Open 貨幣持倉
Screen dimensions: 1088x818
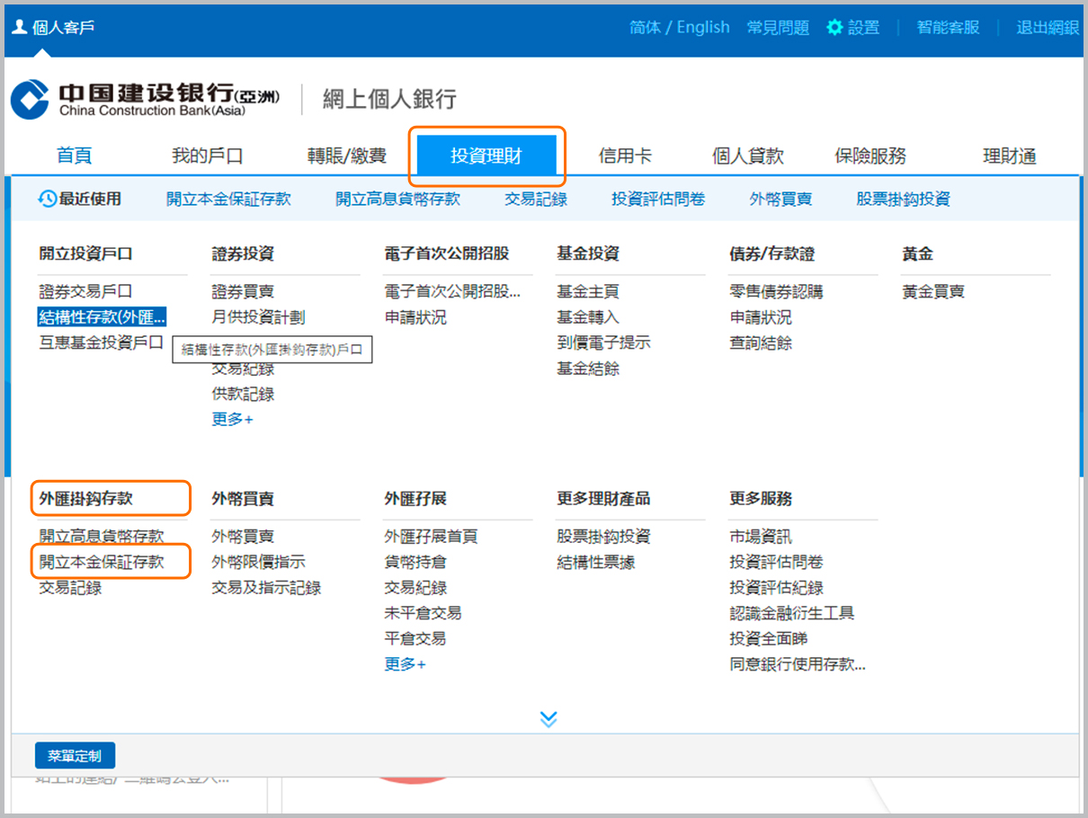tap(415, 562)
